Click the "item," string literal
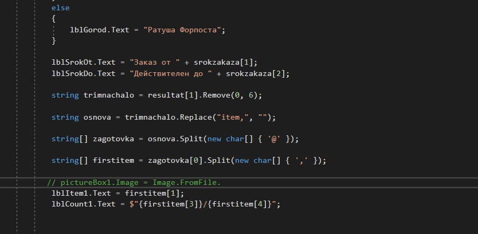Viewport: 478px width, 234px height. click(x=233, y=118)
